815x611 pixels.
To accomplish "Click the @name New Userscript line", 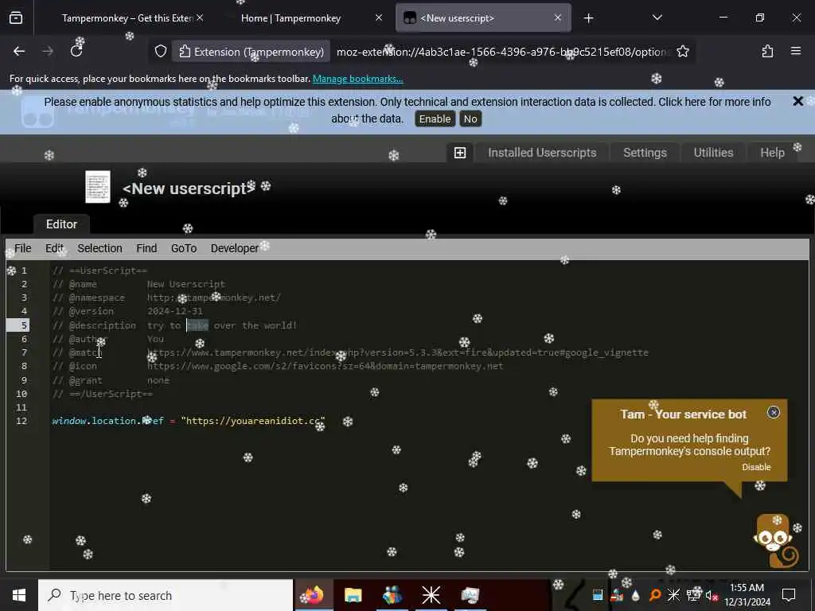I will coord(138,284).
